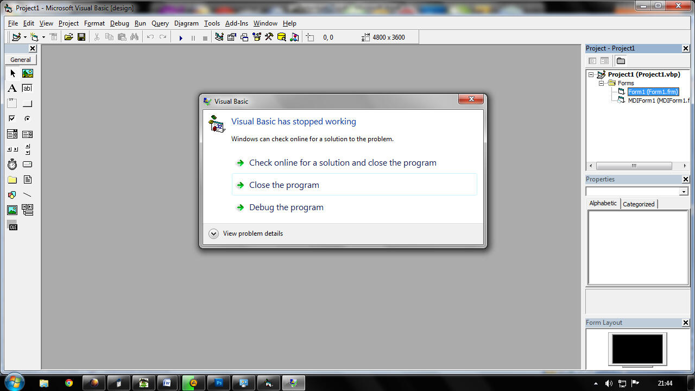
Task: Save the project with the floppy disk icon
Action: 81,37
